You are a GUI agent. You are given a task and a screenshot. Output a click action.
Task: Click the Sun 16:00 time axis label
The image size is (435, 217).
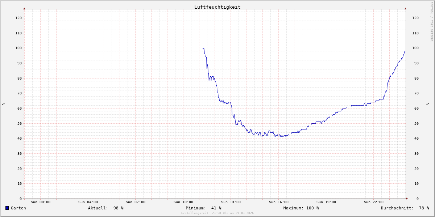pyautogui.click(x=279, y=202)
